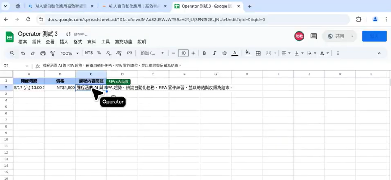Viewport: 391px width, 180px height.
Task: Toggle italic formatting
Action: (214, 53)
